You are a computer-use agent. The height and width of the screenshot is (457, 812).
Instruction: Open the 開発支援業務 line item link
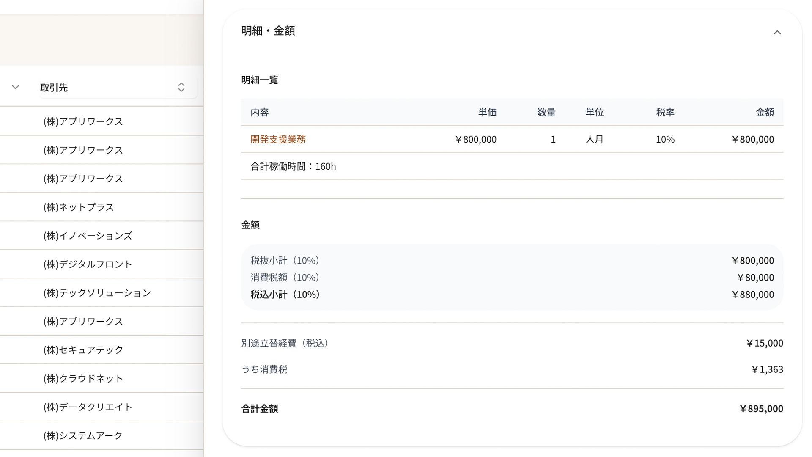click(278, 139)
